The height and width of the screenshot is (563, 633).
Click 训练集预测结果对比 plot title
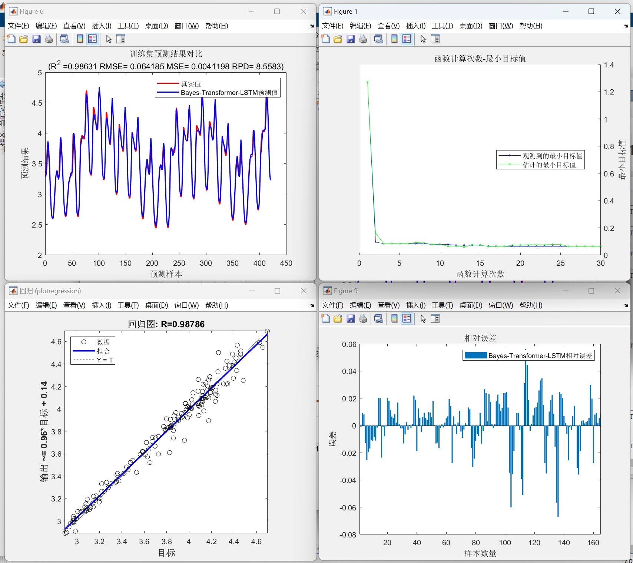[x=166, y=54]
